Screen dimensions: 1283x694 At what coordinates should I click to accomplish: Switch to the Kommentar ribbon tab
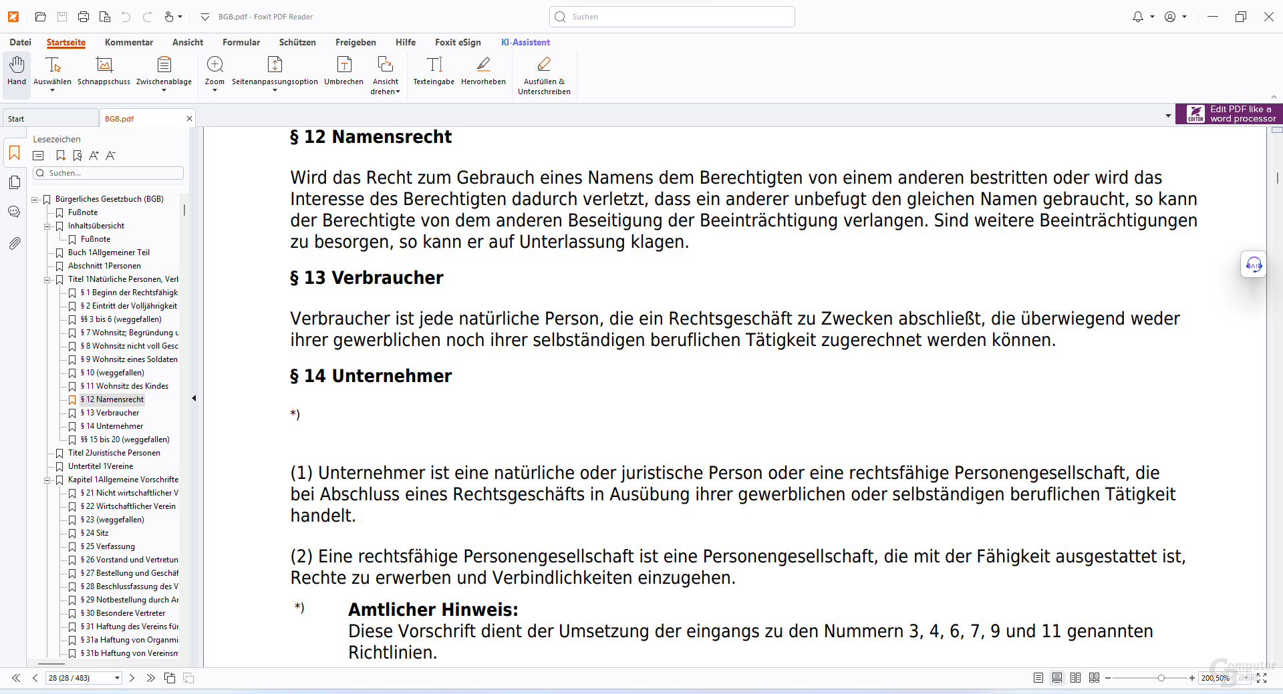click(x=129, y=42)
